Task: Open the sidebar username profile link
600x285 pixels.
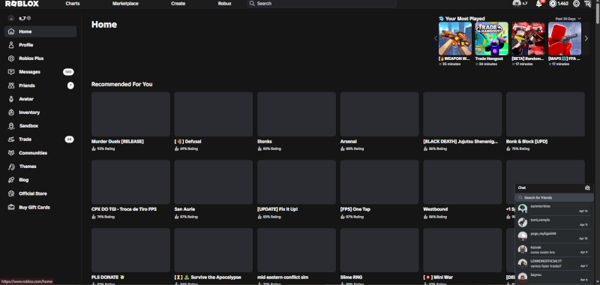Action: point(19,18)
